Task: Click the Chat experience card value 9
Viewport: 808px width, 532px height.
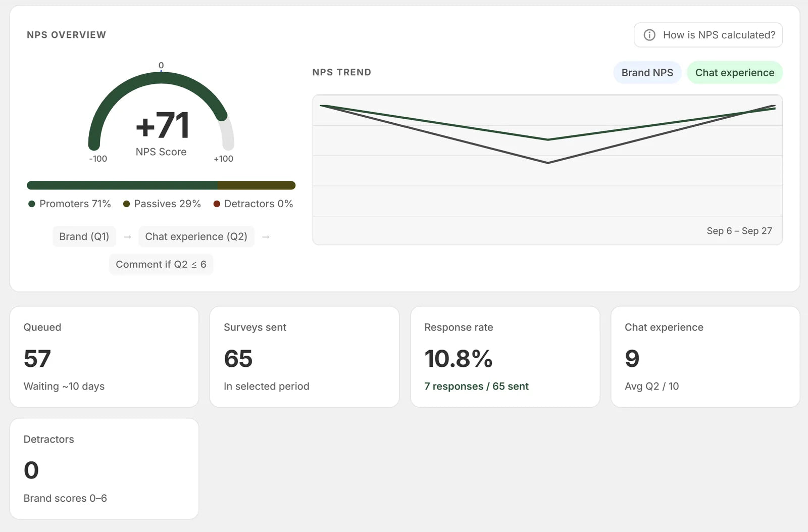Action: pos(632,359)
